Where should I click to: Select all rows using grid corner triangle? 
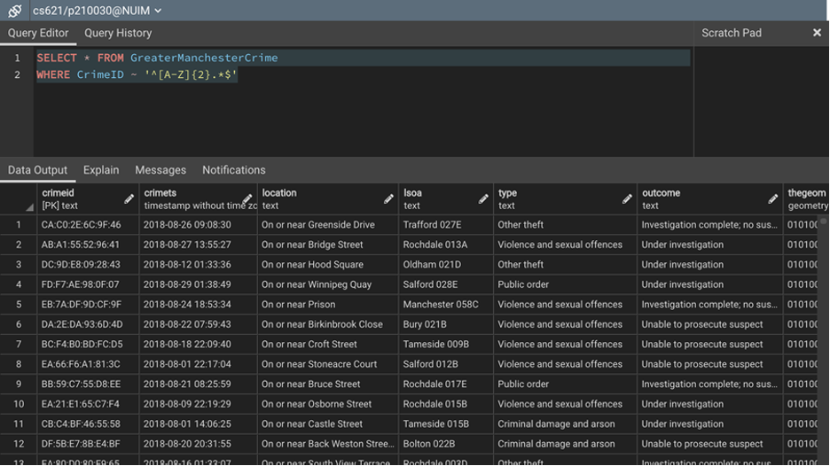point(29,207)
